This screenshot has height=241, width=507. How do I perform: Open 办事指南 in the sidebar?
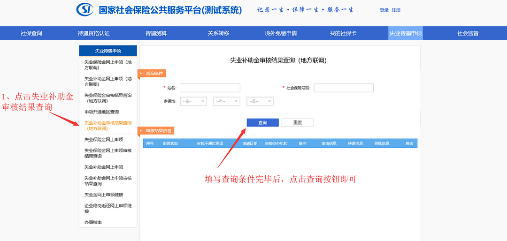point(93,222)
